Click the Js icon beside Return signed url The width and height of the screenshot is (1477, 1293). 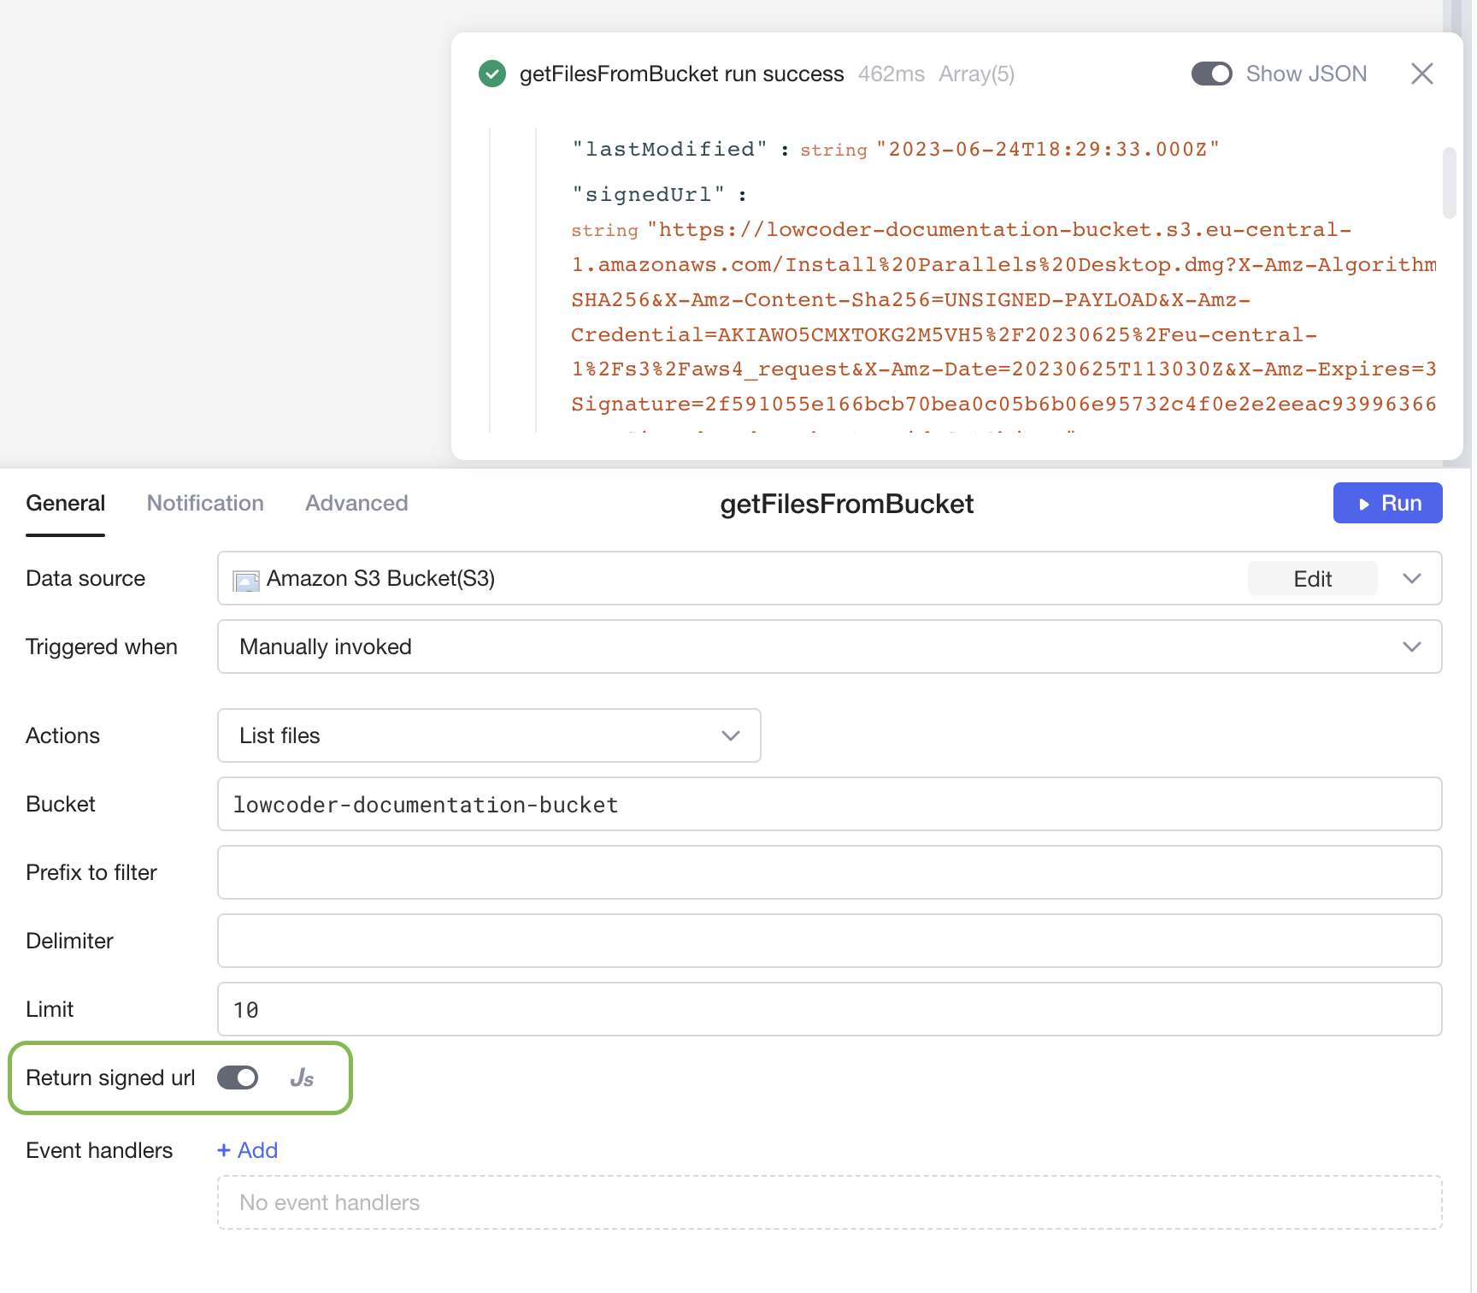pyautogui.click(x=302, y=1078)
